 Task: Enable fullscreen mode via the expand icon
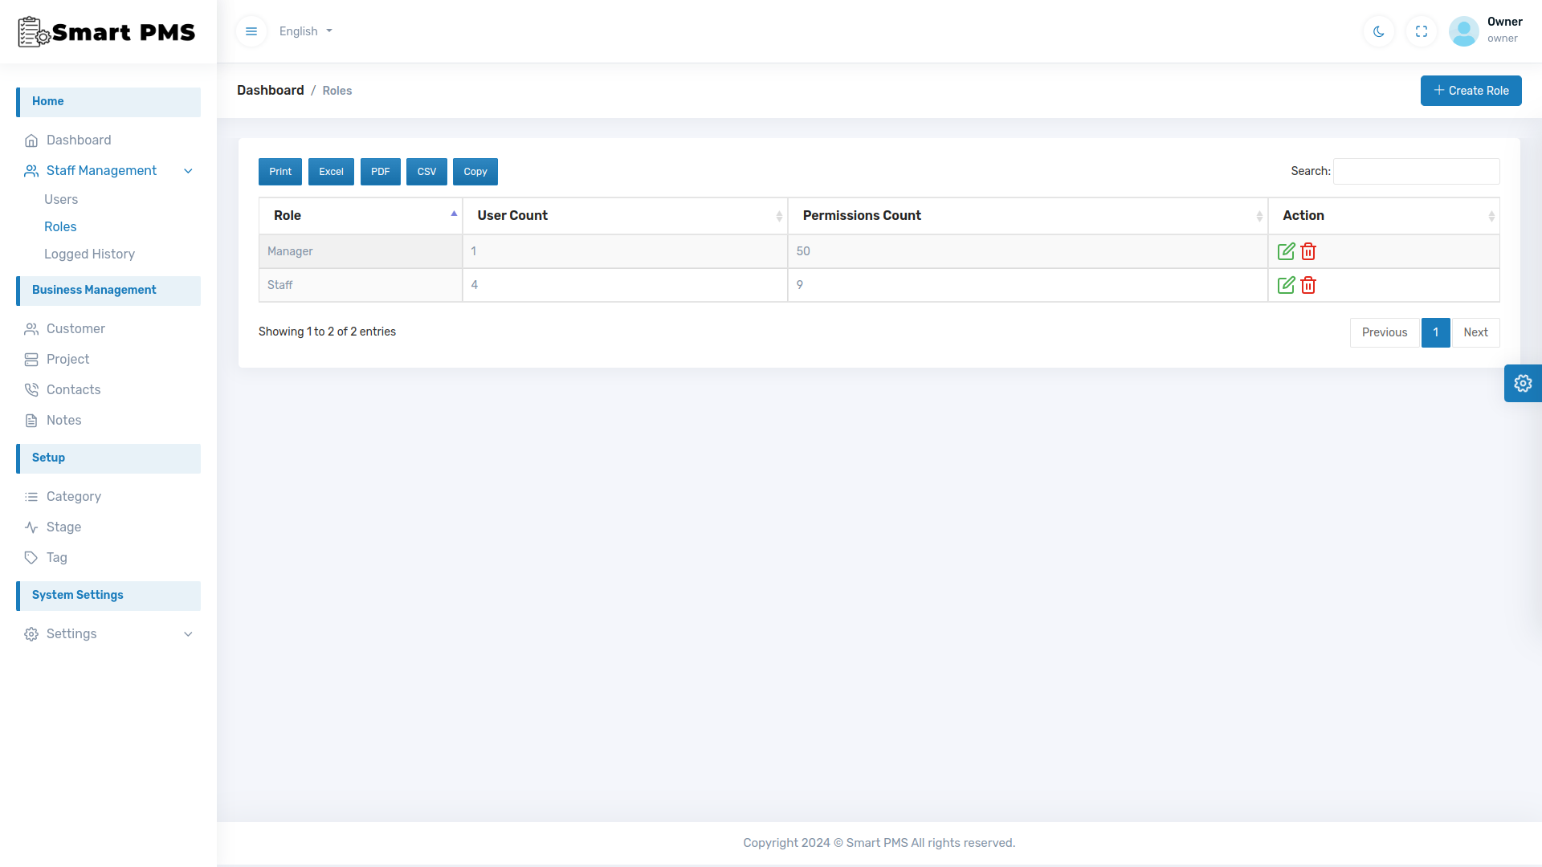coord(1421,31)
